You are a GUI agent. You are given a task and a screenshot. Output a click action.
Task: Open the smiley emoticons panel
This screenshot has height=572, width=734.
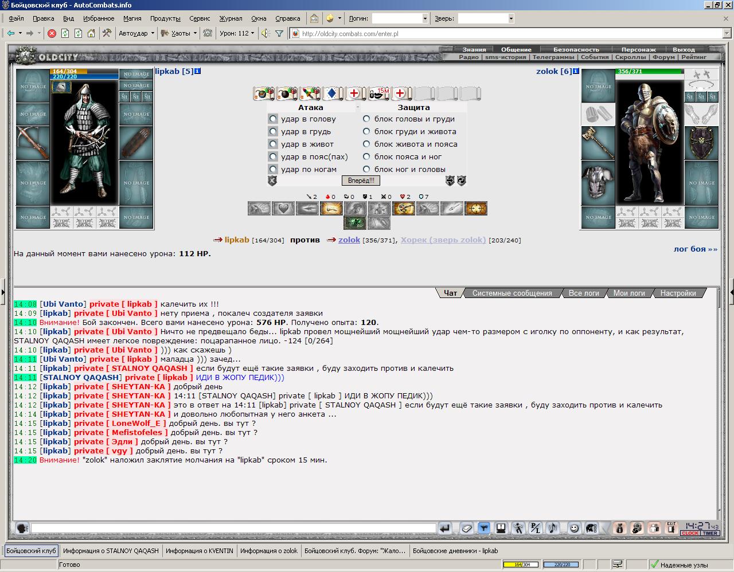pyautogui.click(x=574, y=528)
